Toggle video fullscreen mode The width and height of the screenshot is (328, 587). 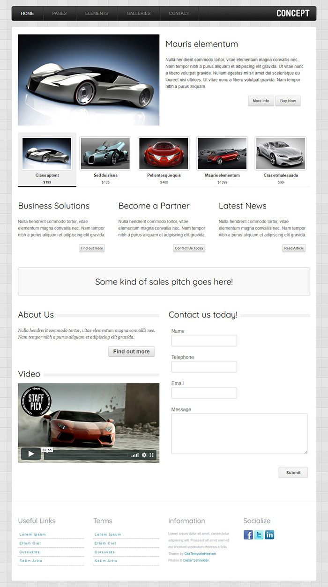152,455
